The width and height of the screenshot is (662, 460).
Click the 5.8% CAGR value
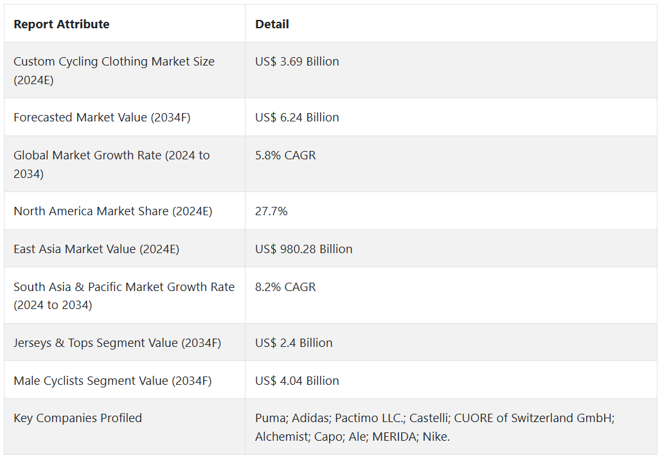pos(285,155)
